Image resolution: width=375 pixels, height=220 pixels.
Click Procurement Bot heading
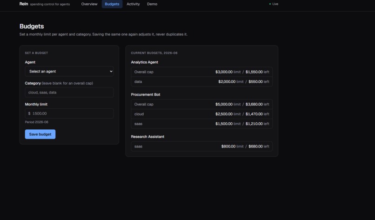[x=146, y=94]
